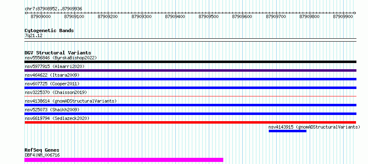Screen dimensions: 368x164
Task: Open the nsv4138614 (gnomADStructuralVariants) label
Action: click(x=71, y=101)
